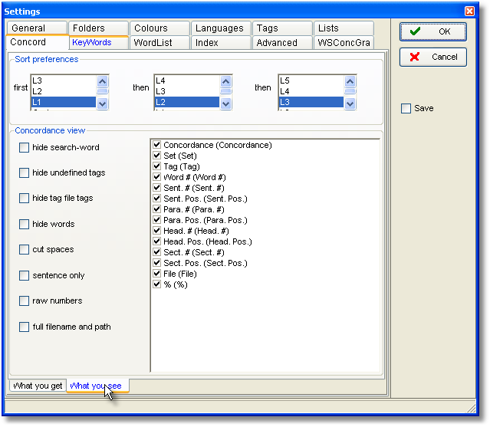Click the window resize grip corner

pyautogui.click(x=472, y=409)
